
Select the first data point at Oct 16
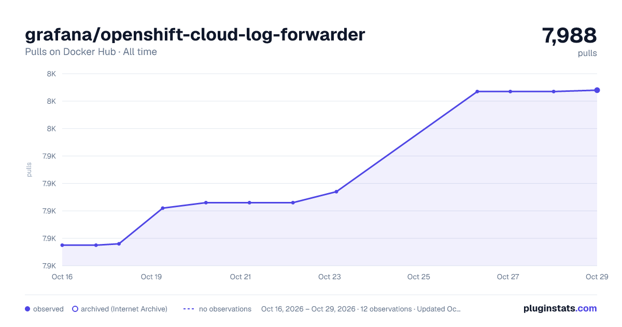coord(62,245)
